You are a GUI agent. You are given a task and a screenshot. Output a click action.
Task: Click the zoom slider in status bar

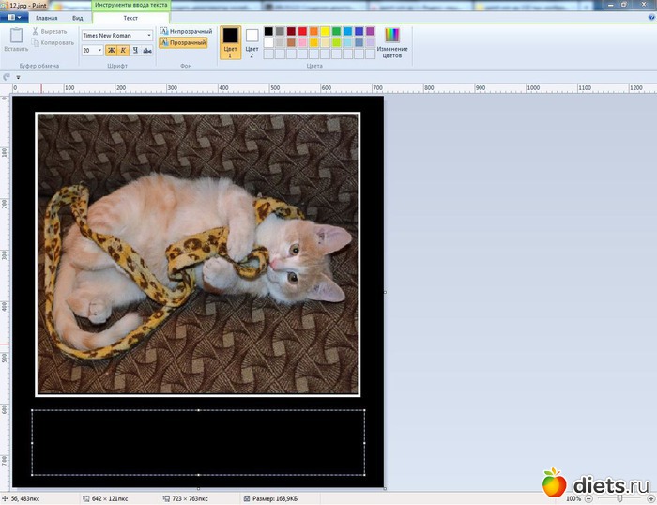[619, 498]
